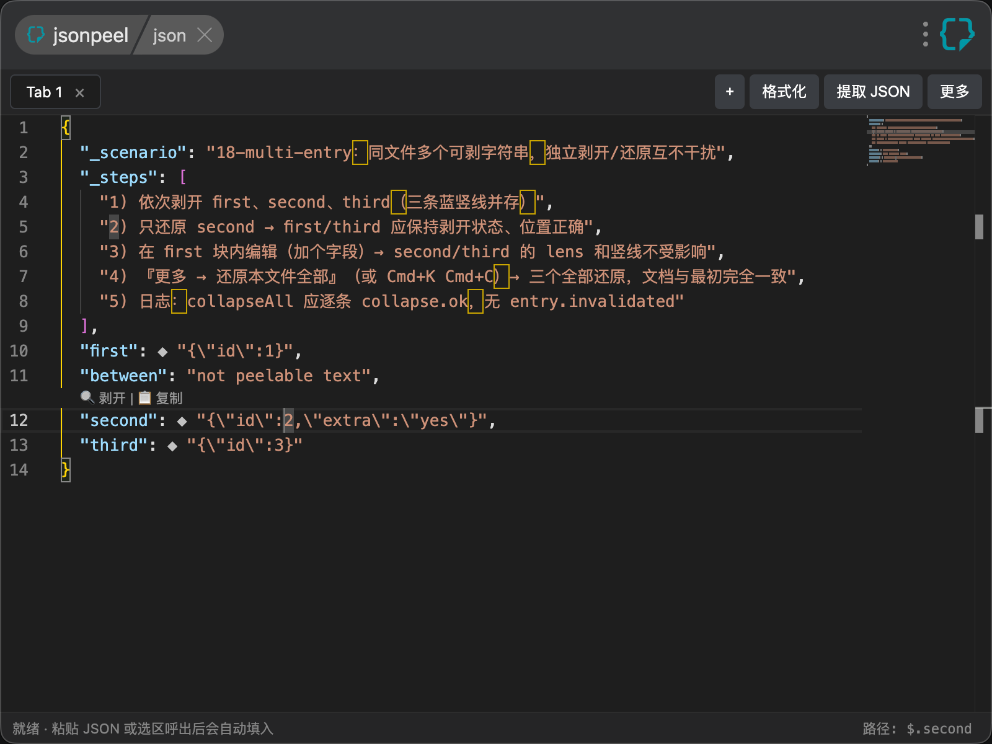Click the magnifier icon beside 剥开

point(87,397)
